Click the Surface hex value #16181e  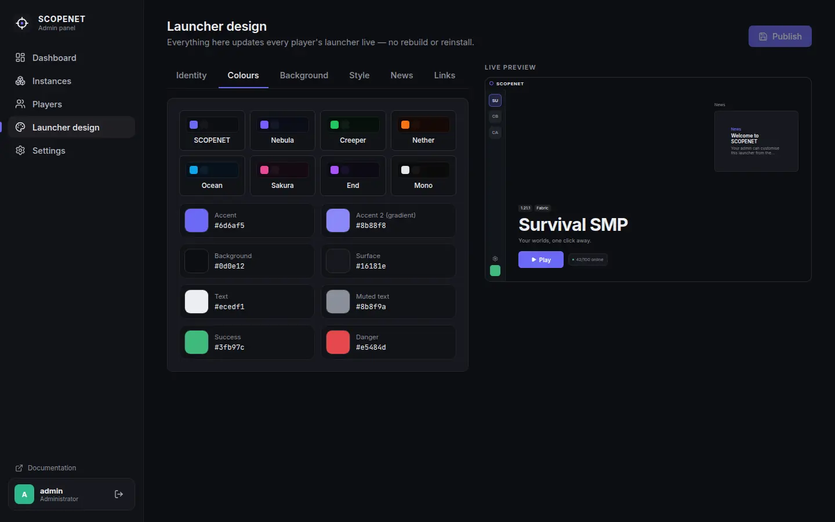371,266
